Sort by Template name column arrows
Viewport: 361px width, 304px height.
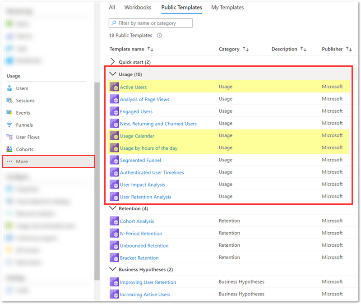(150, 49)
